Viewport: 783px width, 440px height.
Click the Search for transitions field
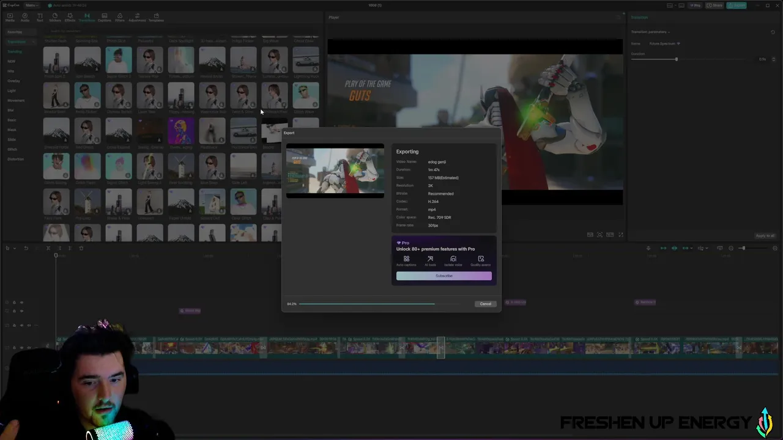pos(184,31)
